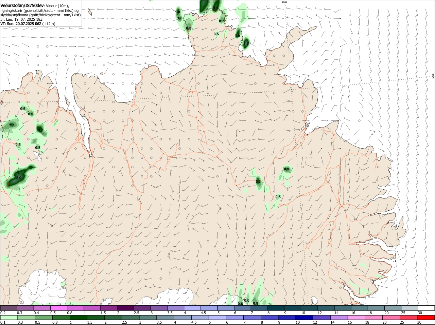The height and width of the screenshot is (325, 435).
Task: Click the dark purple swatch labeled 2 in the upper legend row
Action: [126, 308]
